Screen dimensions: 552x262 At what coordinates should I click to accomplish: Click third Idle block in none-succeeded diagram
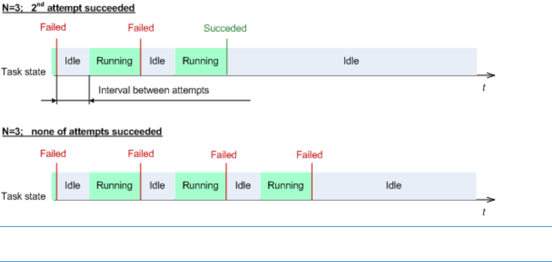(242, 185)
